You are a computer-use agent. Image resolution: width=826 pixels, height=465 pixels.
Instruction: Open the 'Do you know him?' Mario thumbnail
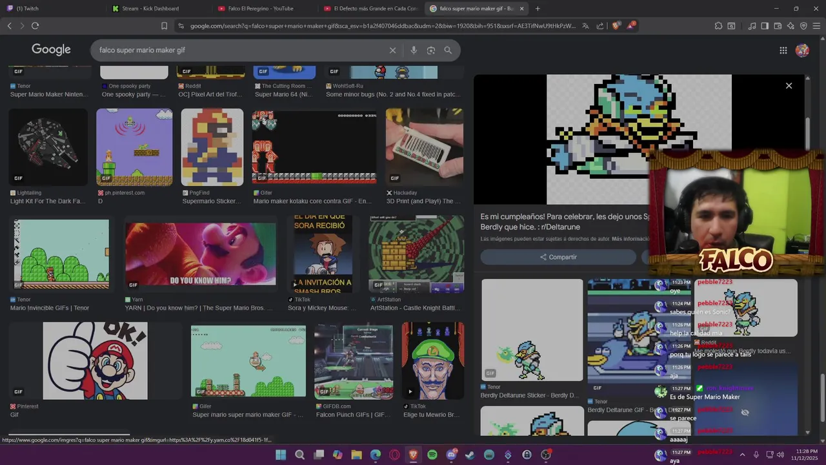(201, 254)
